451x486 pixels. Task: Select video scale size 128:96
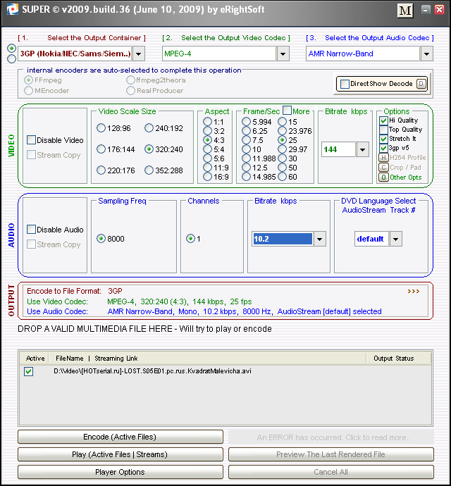coord(101,128)
